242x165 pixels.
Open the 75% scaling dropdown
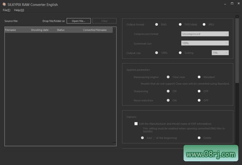pos(220,53)
